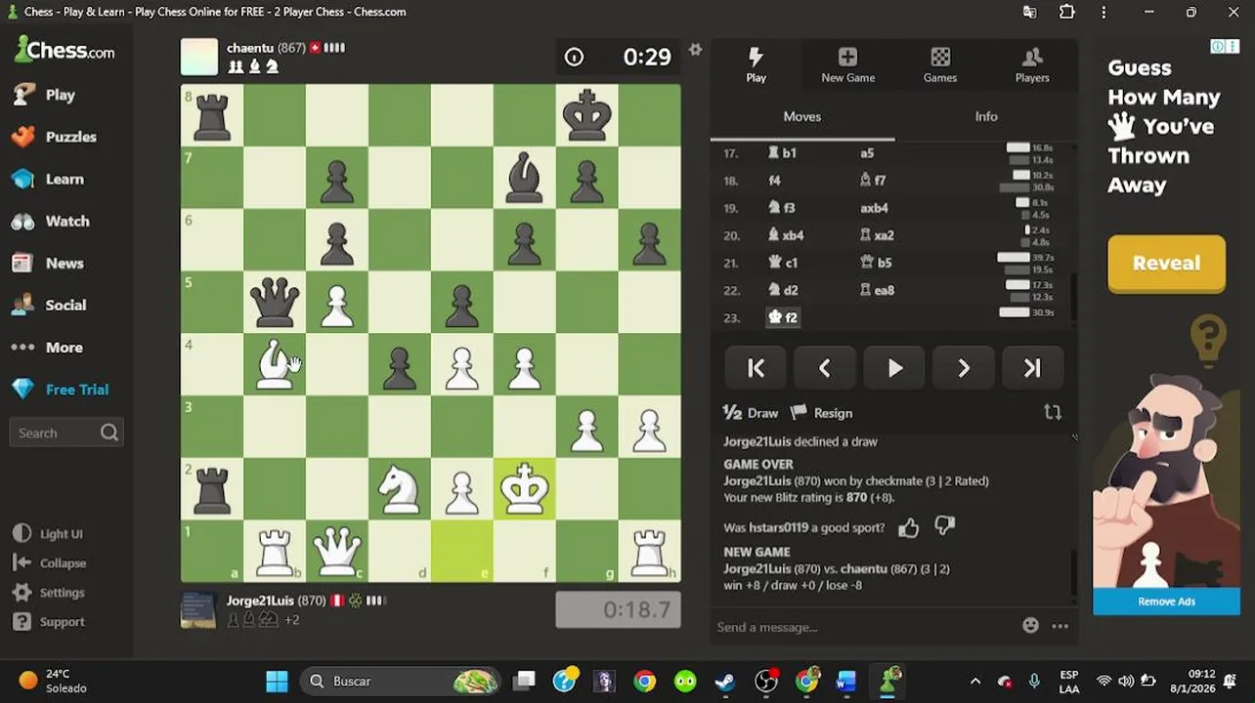This screenshot has width=1255, height=703.
Task: Go to the previous move
Action: pos(825,368)
